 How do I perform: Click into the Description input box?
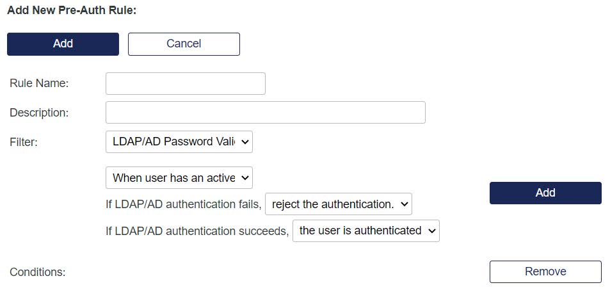point(265,113)
